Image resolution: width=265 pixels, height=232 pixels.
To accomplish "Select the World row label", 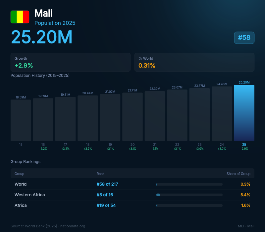I will tap(21, 184).
